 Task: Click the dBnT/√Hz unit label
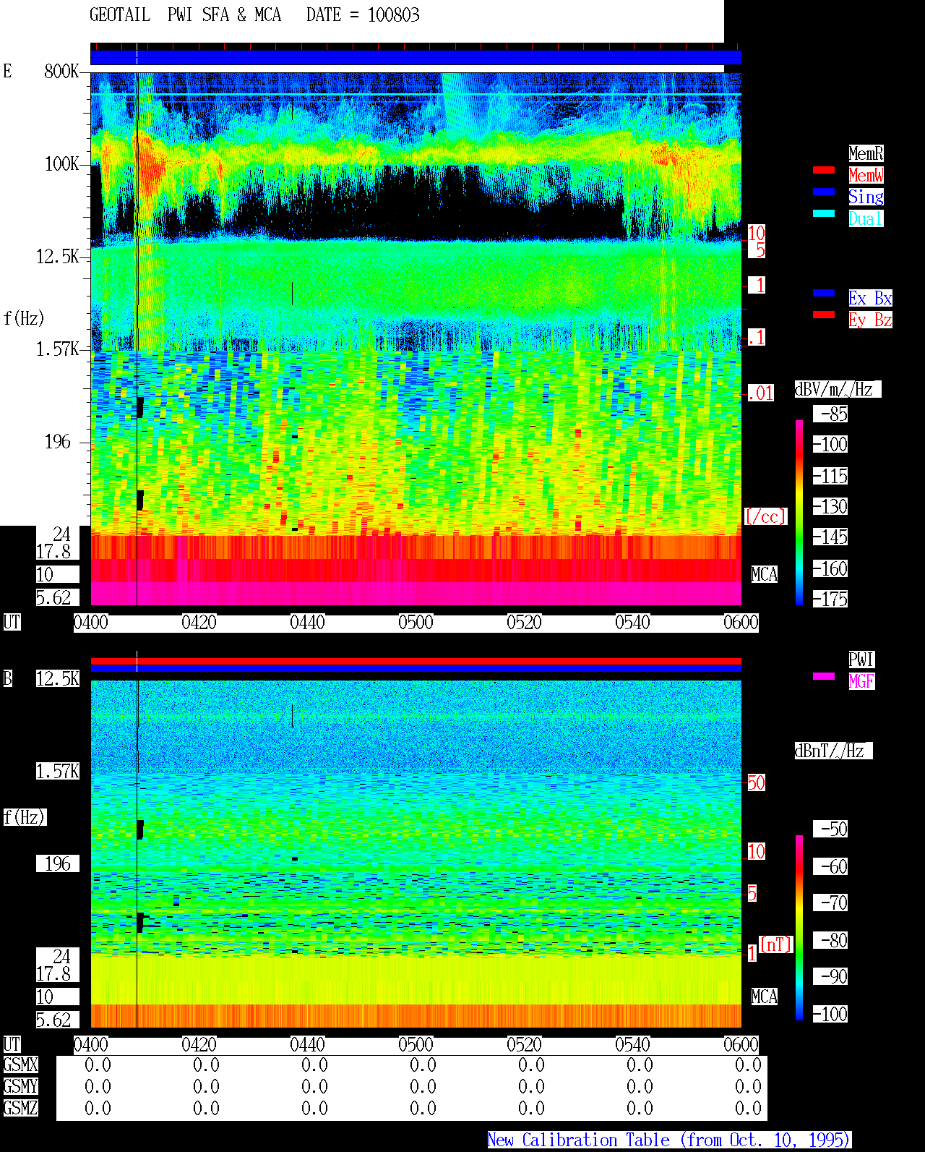[x=833, y=751]
